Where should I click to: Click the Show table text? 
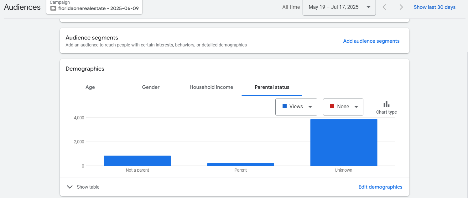(88, 187)
